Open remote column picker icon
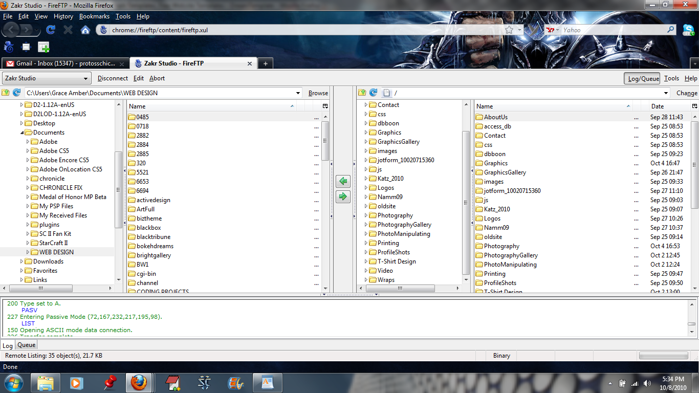 coord(694,106)
